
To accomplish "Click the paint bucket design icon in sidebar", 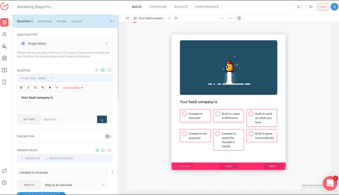I will click(x=4, y=46).
